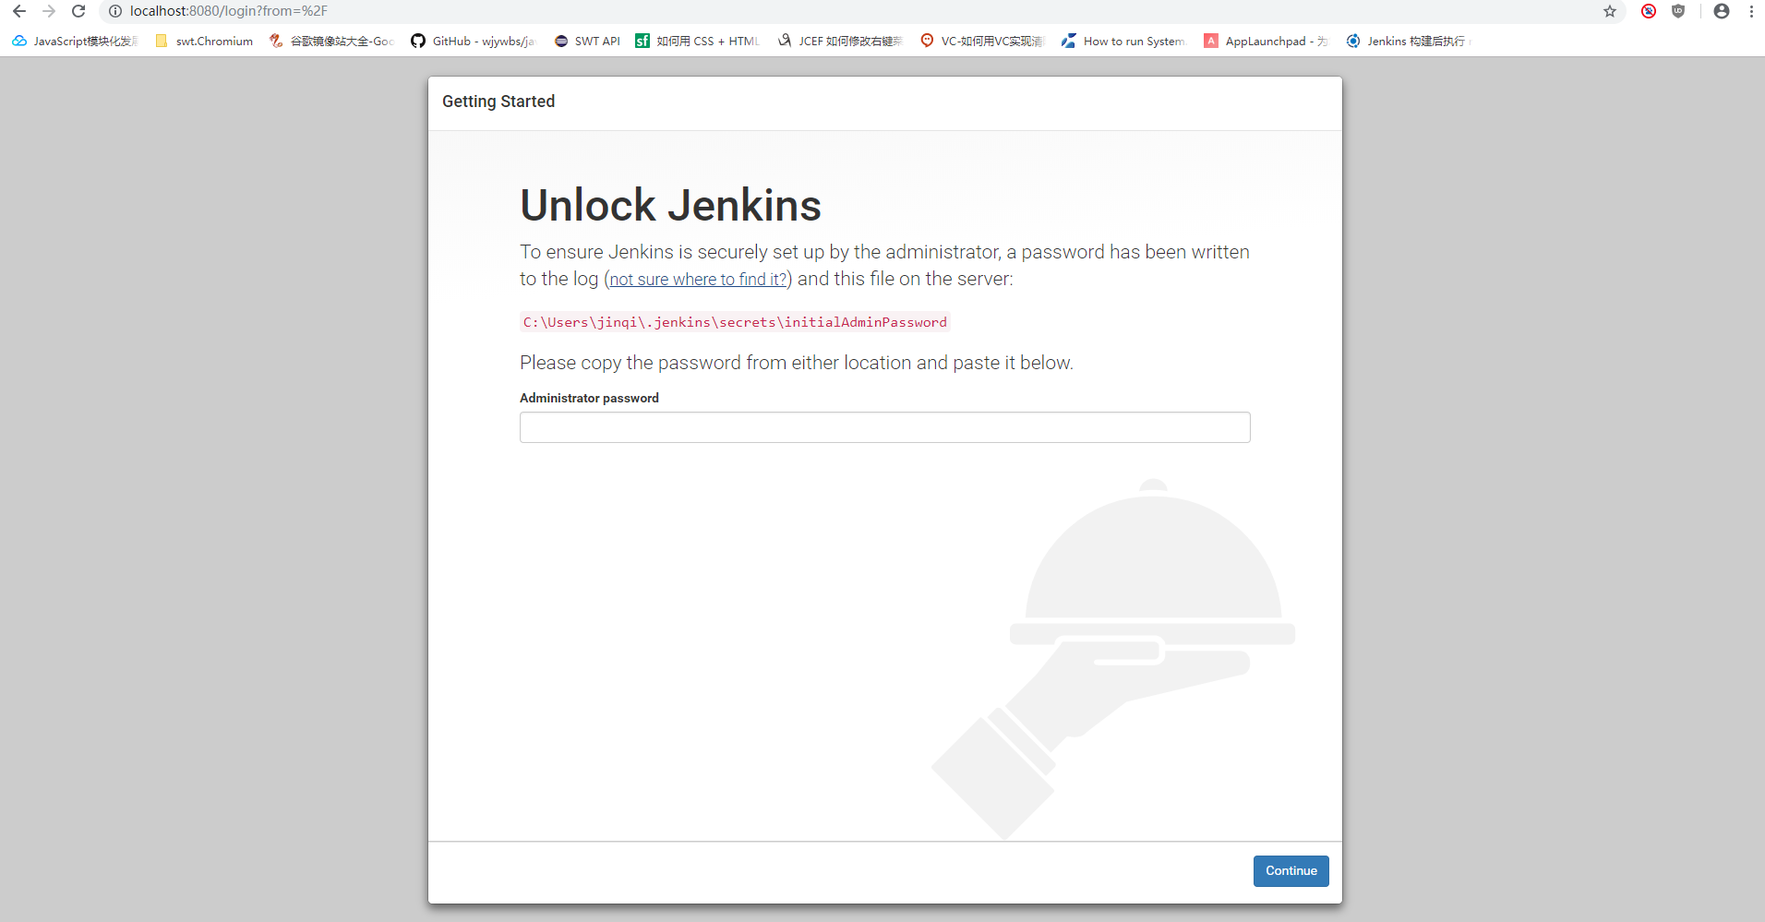Open the GitHub - wjywbs bookmark
Screen dimensions: 1765x922
473,41
